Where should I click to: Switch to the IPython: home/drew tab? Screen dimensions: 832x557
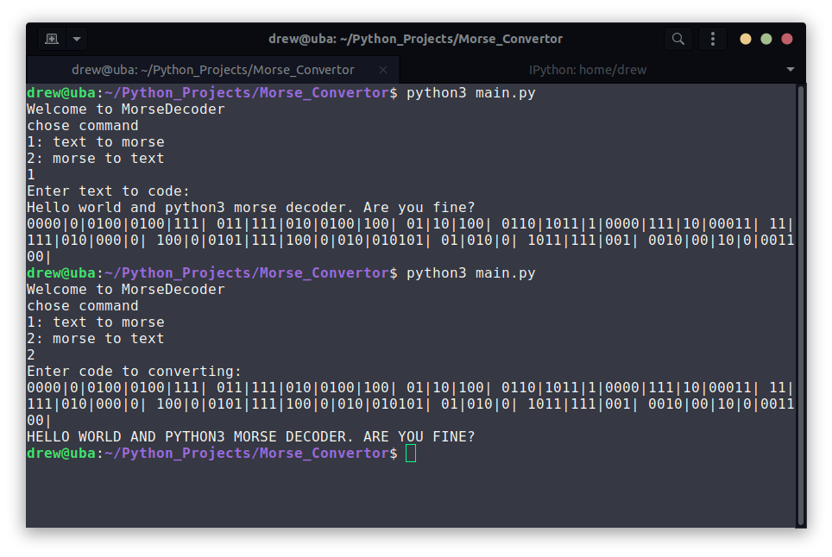pyautogui.click(x=588, y=70)
